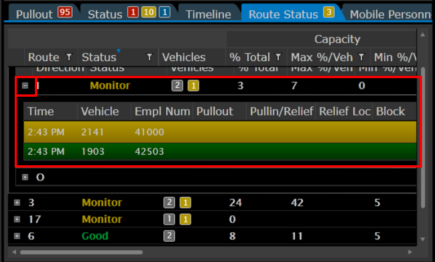Expand route 3 row
Image resolution: width=435 pixels, height=262 pixels.
pyautogui.click(x=17, y=202)
